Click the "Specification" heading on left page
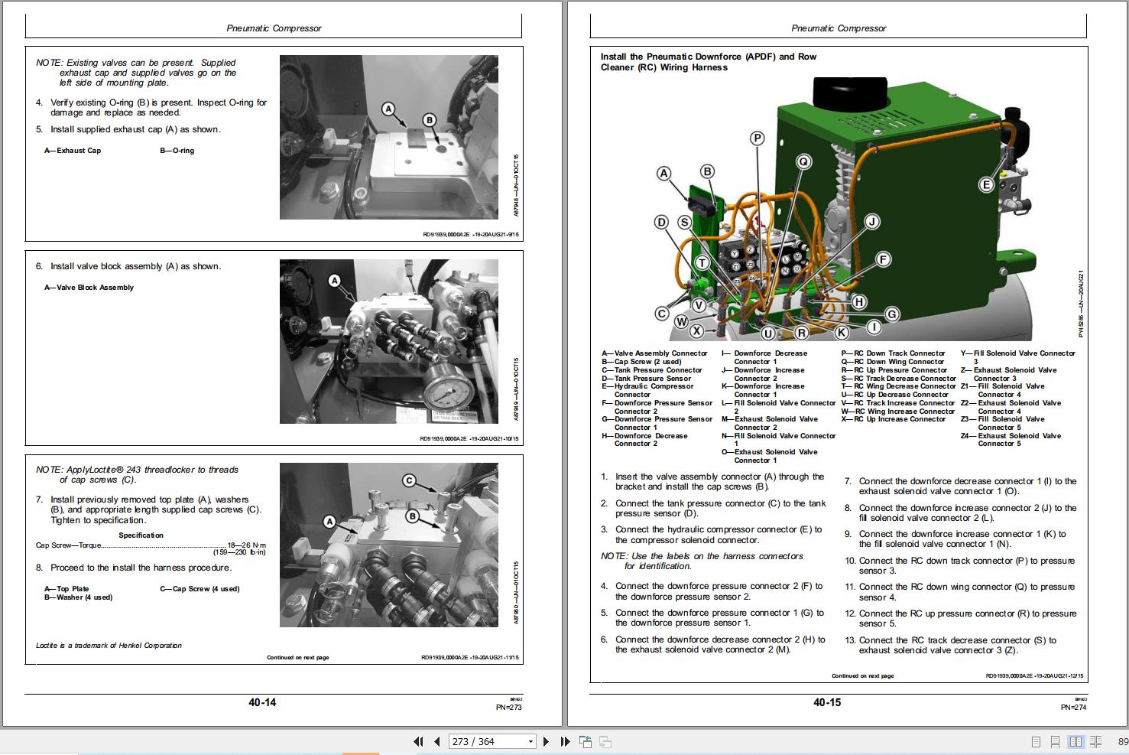Viewport: 1129px width, 755px height. tap(141, 535)
